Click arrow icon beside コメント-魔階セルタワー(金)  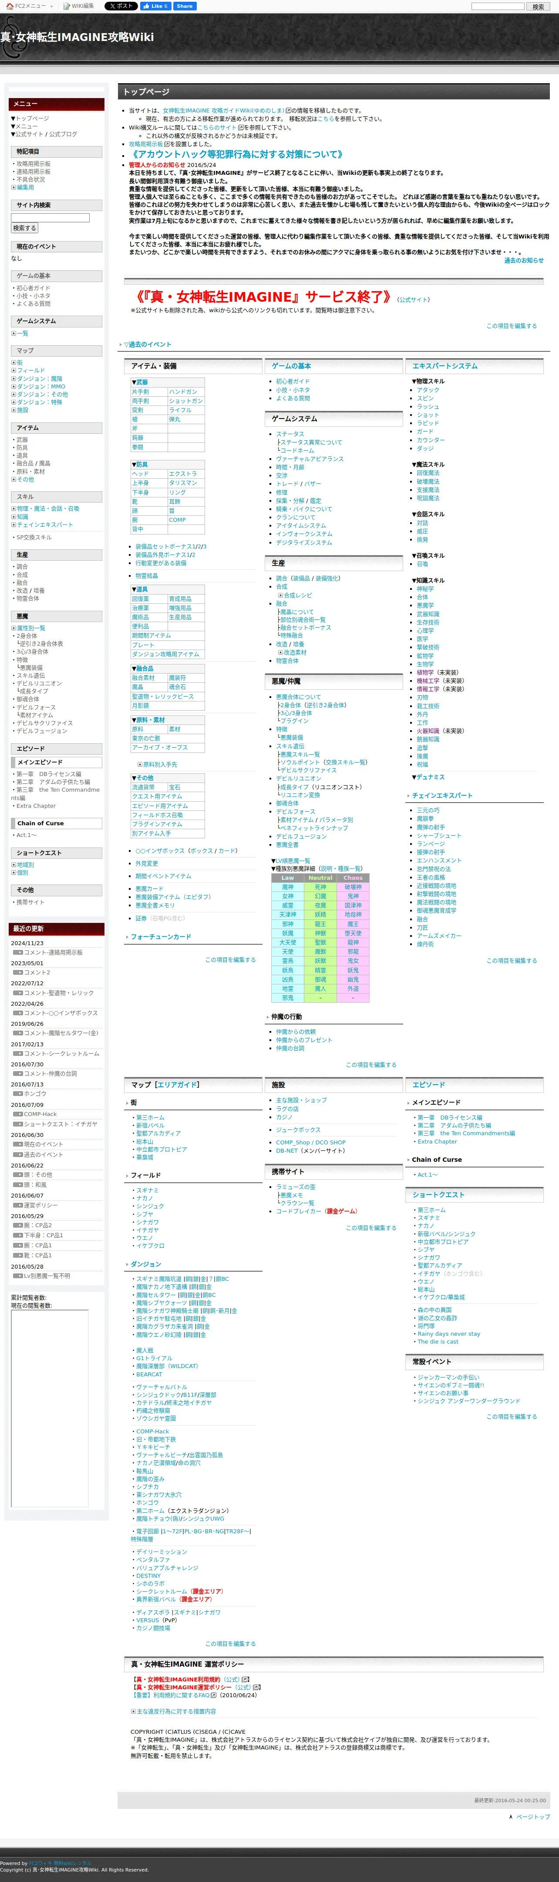pos(17,1033)
